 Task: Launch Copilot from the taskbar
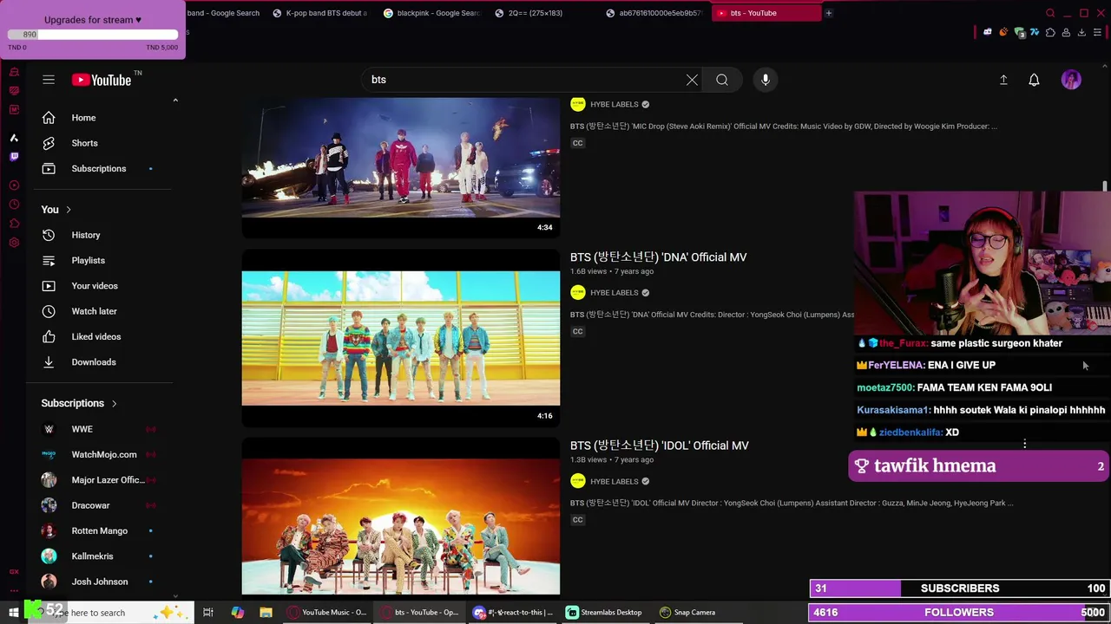point(237,613)
